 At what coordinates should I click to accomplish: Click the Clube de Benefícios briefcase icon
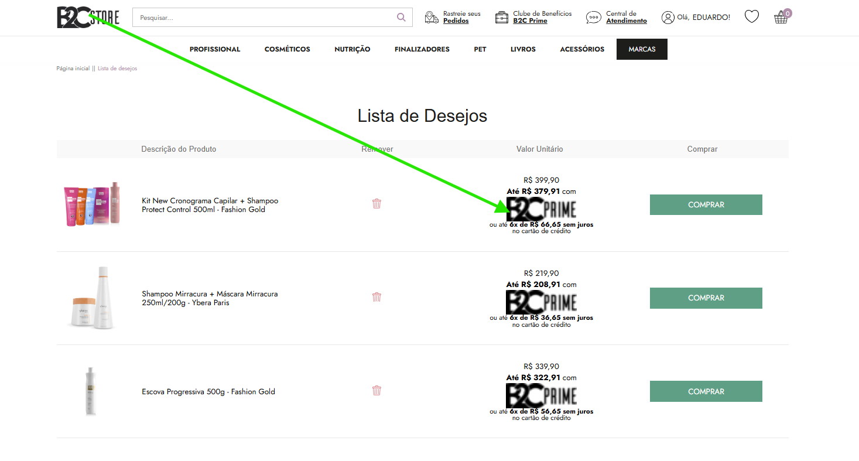pyautogui.click(x=502, y=18)
